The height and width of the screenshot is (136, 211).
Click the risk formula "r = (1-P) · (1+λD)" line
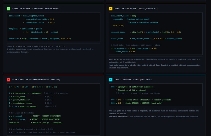click(x=33, y=87)
